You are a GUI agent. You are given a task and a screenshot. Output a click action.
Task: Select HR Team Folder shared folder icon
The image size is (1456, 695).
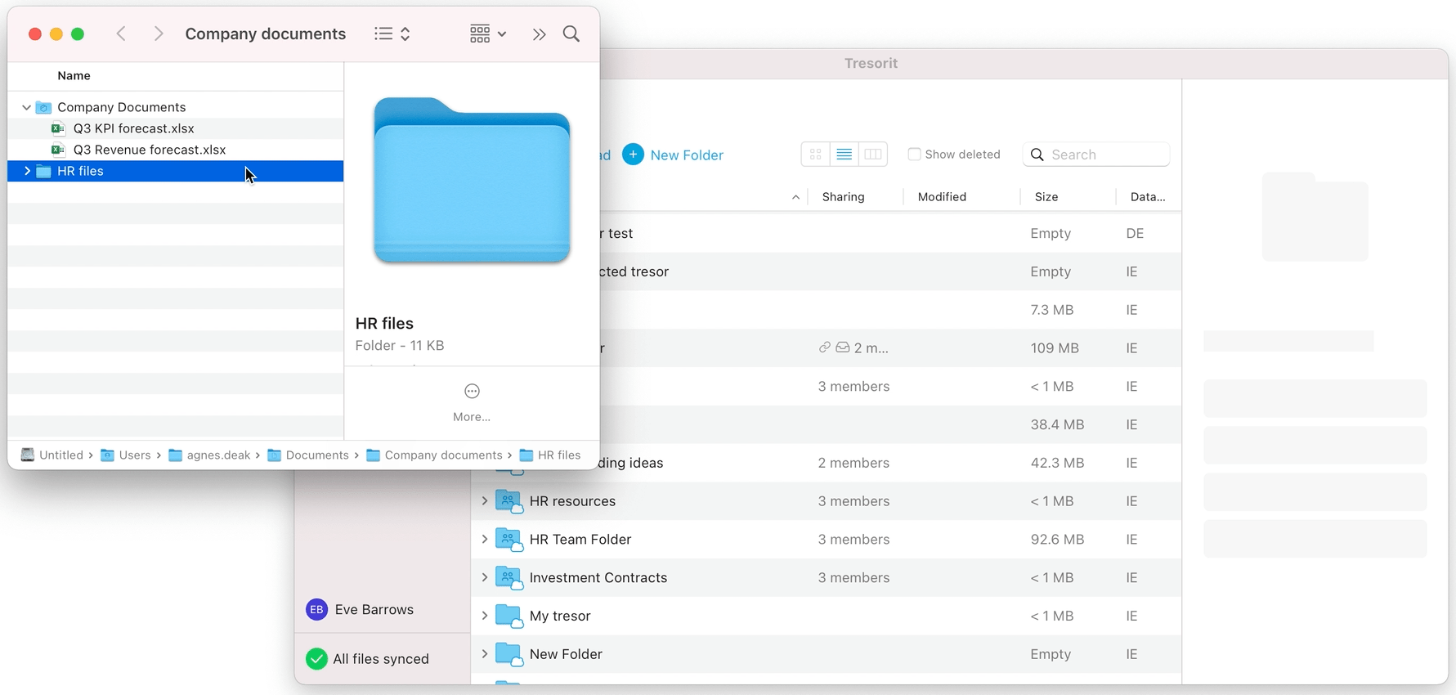(x=509, y=540)
